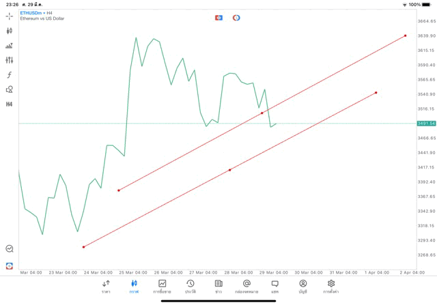Open the red-blue one-click trading panel icon

pos(218,18)
